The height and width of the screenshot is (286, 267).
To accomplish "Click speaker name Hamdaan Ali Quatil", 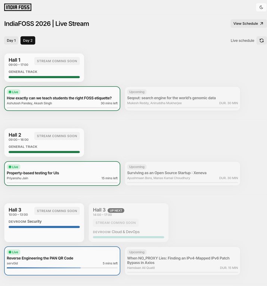I will [x=141, y=268].
